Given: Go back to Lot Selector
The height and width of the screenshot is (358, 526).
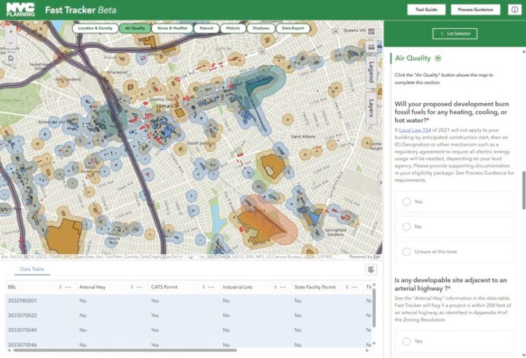Looking at the screenshot, I should [455, 34].
